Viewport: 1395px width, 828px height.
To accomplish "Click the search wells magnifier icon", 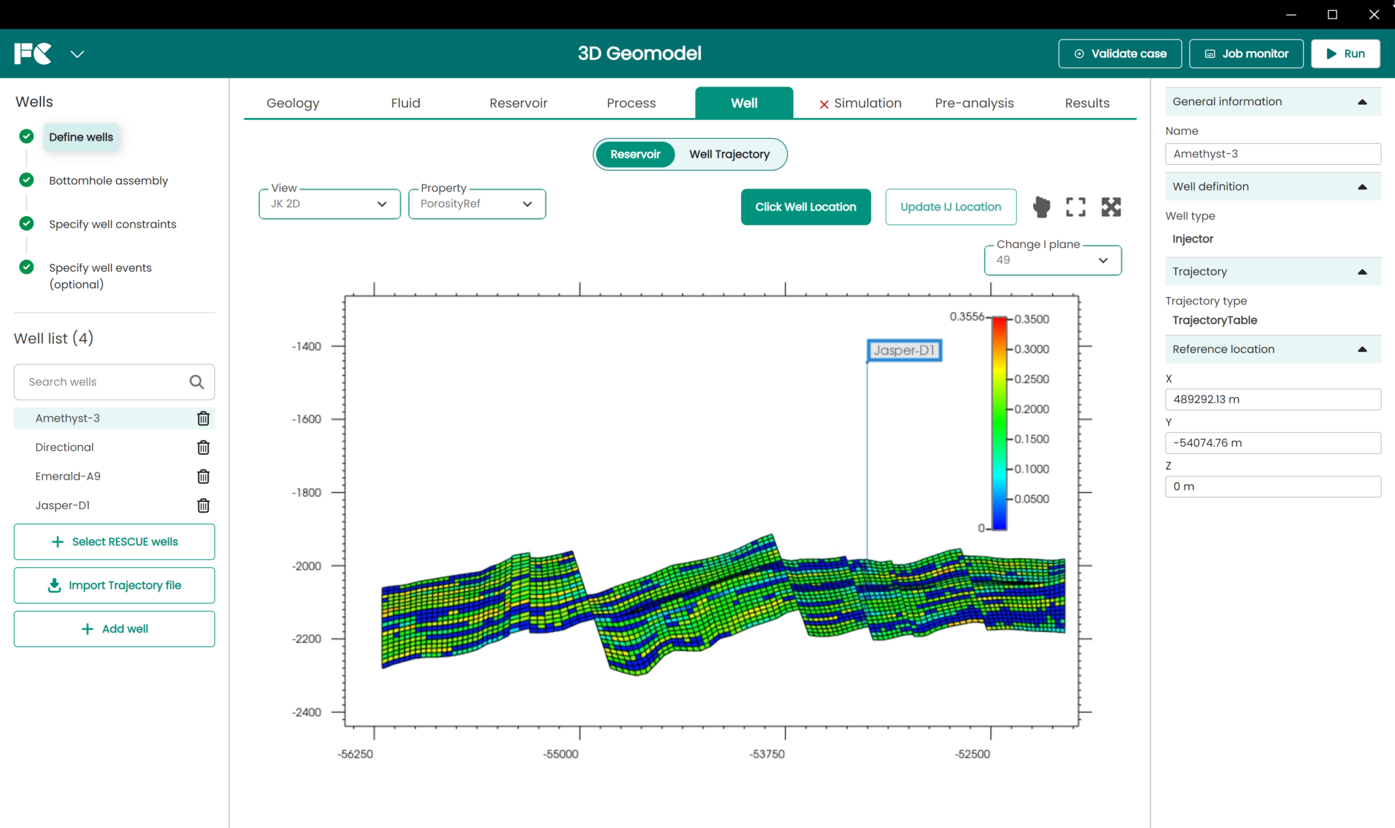I will click(197, 382).
